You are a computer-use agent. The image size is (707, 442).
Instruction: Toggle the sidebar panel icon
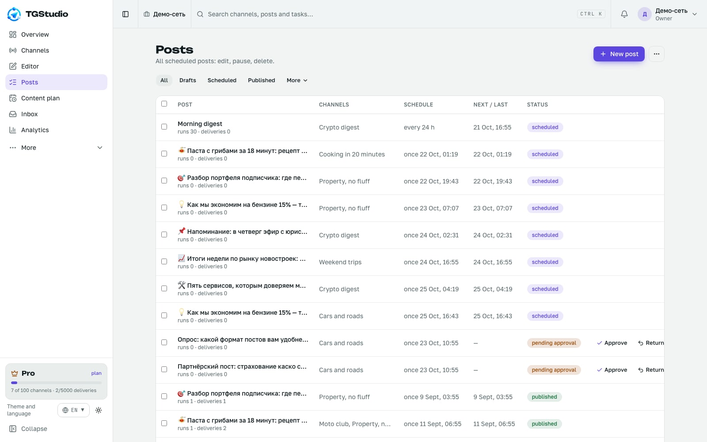[125, 14]
